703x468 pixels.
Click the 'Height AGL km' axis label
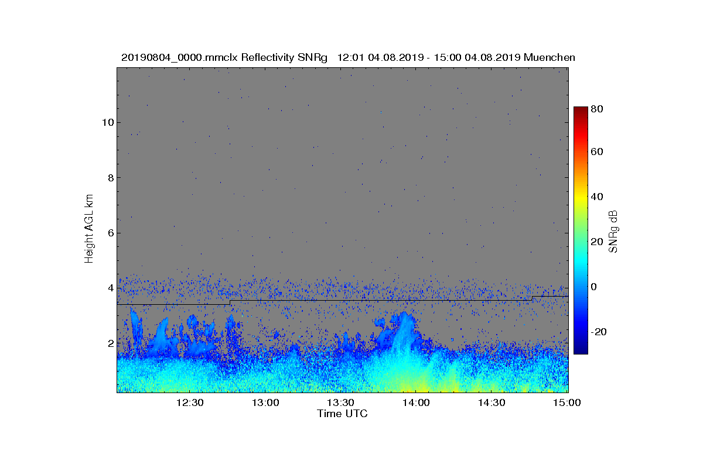tap(89, 229)
